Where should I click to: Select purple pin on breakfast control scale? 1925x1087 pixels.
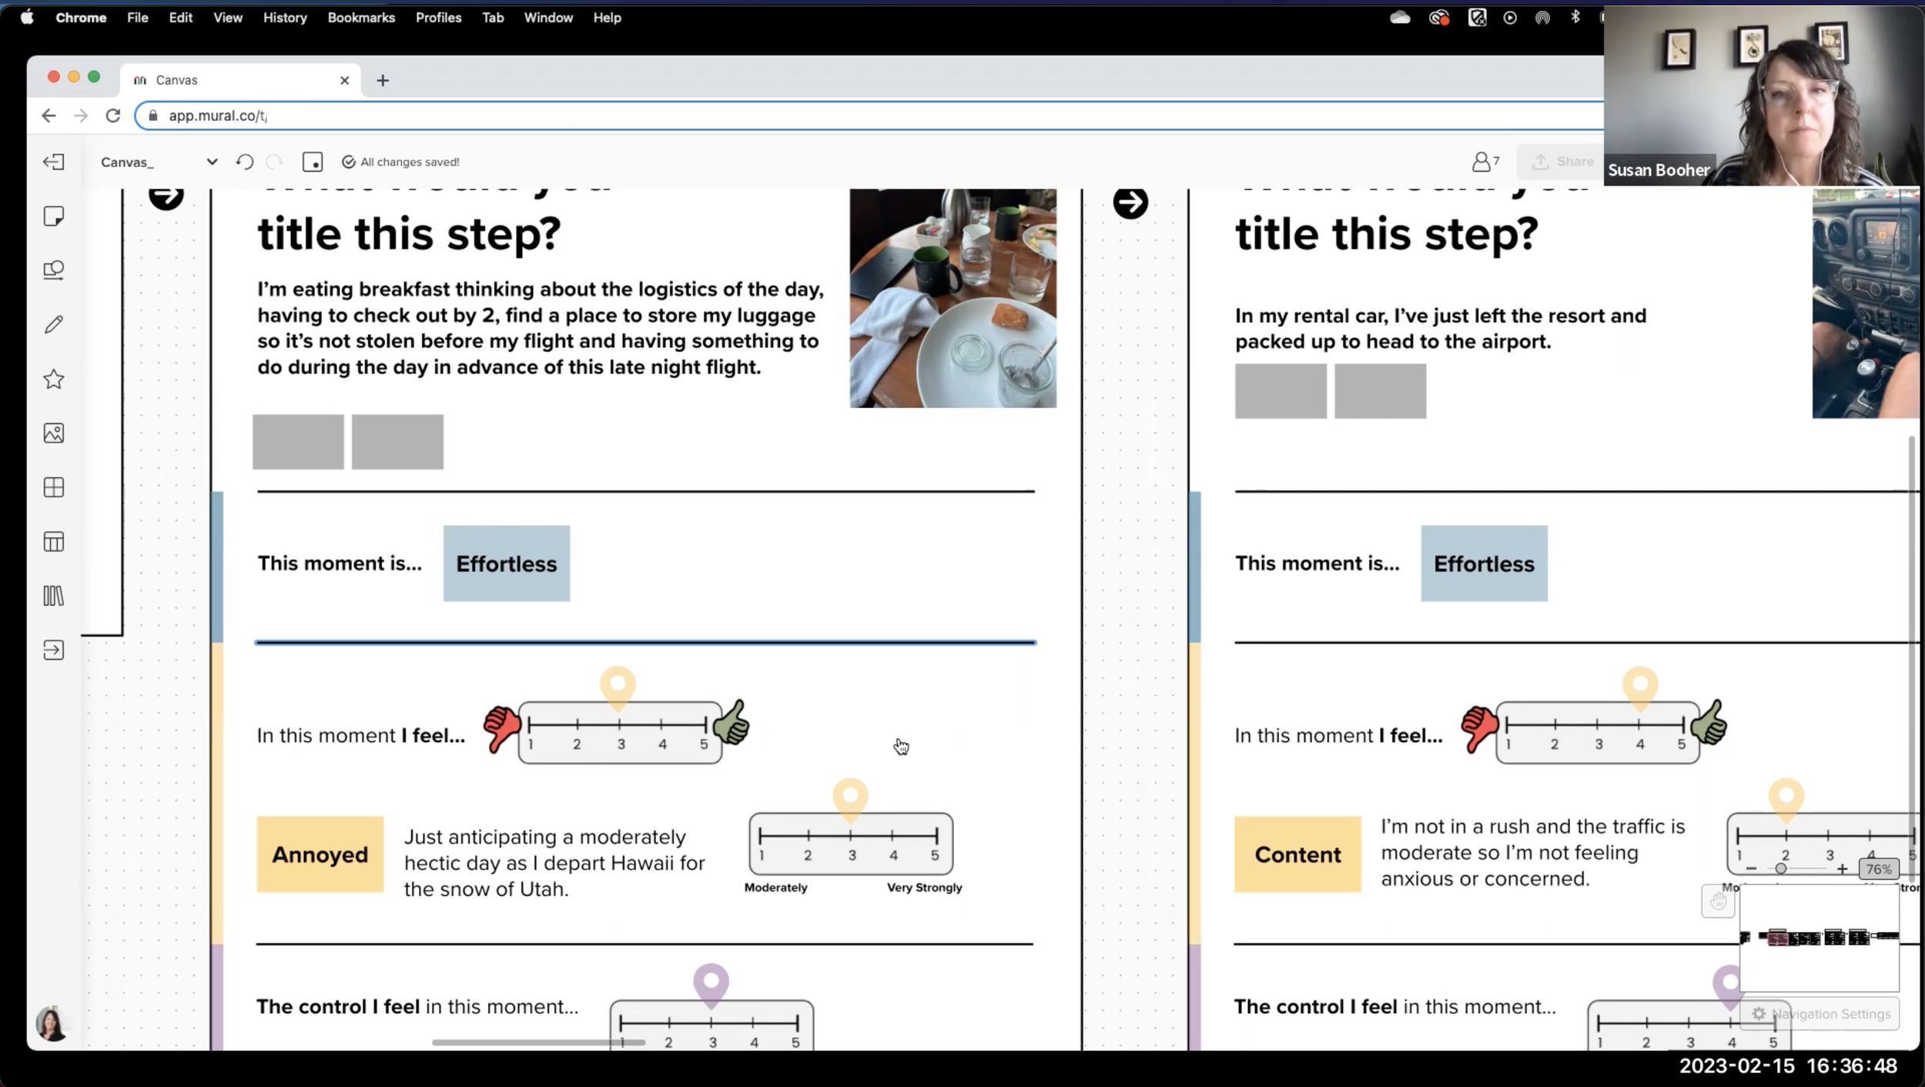(711, 985)
